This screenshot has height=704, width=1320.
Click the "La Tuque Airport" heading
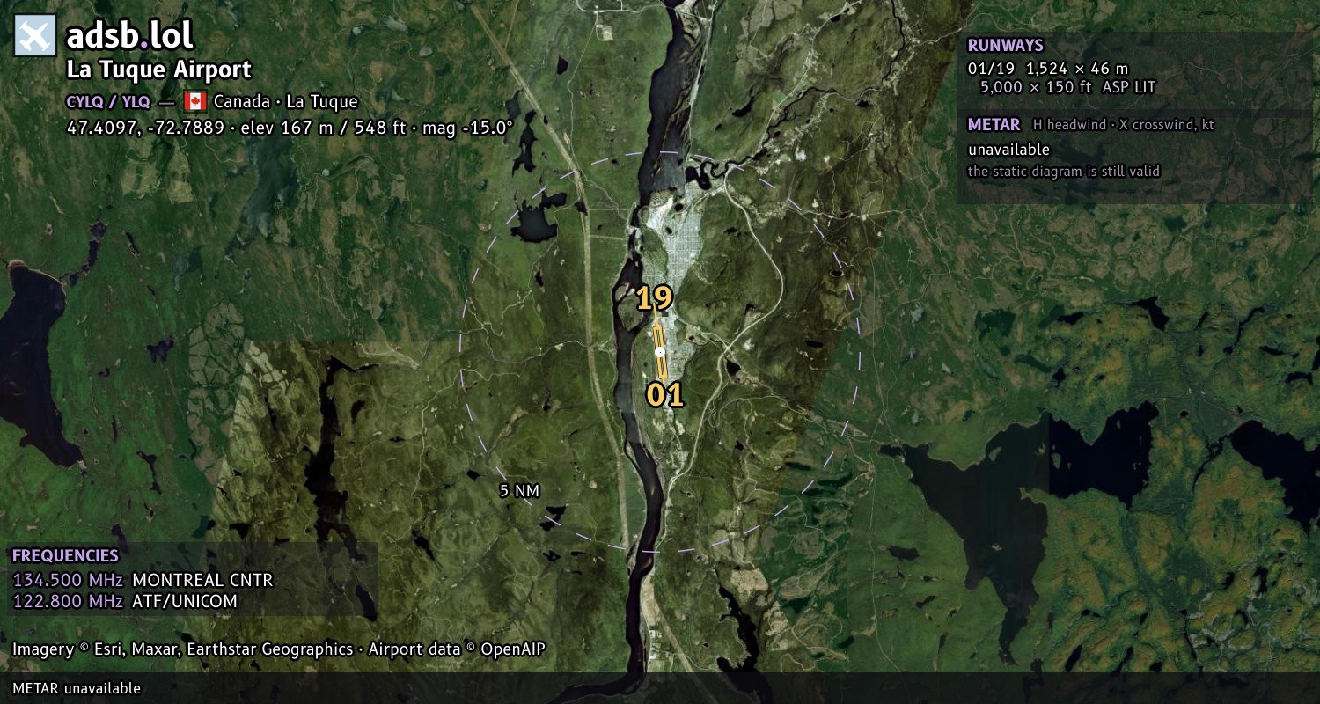(159, 70)
